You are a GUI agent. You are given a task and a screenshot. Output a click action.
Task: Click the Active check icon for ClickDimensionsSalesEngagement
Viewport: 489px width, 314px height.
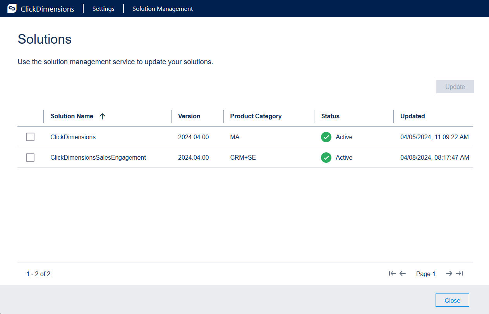click(x=326, y=157)
